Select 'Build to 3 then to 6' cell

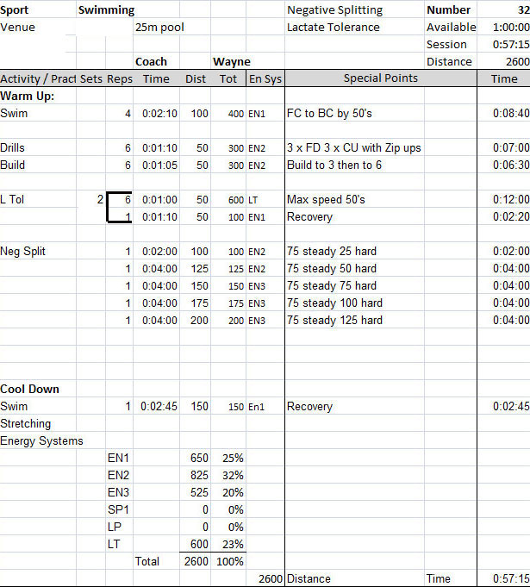(x=334, y=165)
